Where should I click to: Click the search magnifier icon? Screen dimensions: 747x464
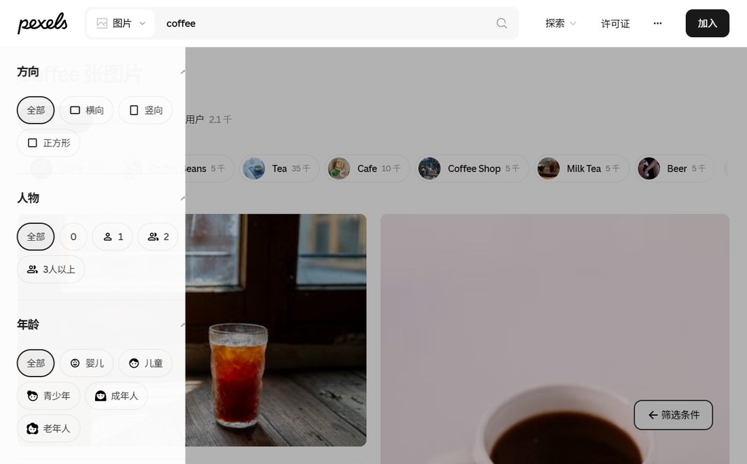[502, 23]
